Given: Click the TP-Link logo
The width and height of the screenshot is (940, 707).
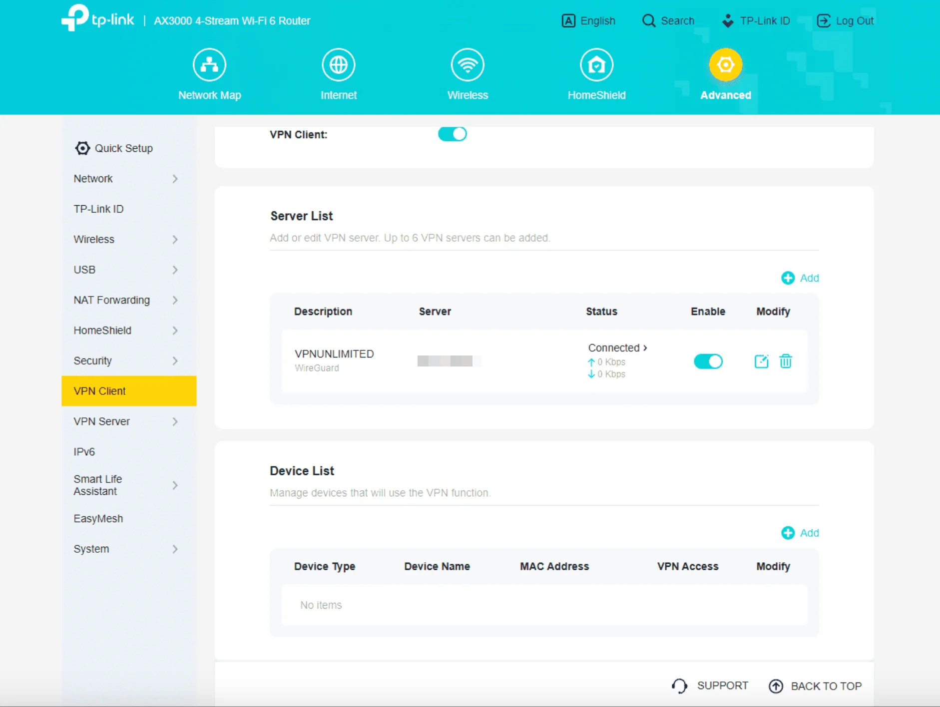Looking at the screenshot, I should 97,18.
